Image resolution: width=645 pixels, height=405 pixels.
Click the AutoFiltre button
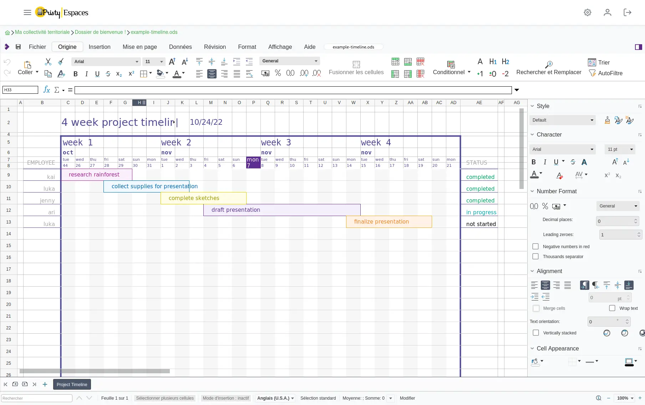click(606, 73)
